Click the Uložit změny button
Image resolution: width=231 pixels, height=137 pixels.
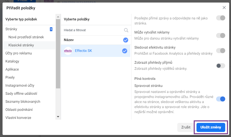[211, 127]
